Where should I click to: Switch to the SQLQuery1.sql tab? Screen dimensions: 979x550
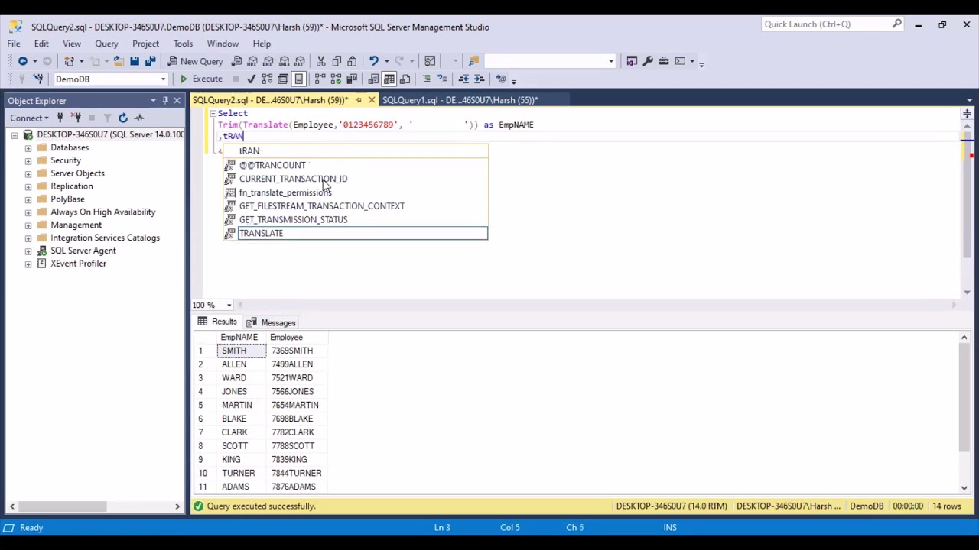tap(460, 100)
